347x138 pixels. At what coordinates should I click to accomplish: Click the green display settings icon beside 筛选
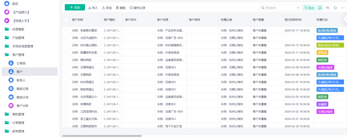(320, 8)
